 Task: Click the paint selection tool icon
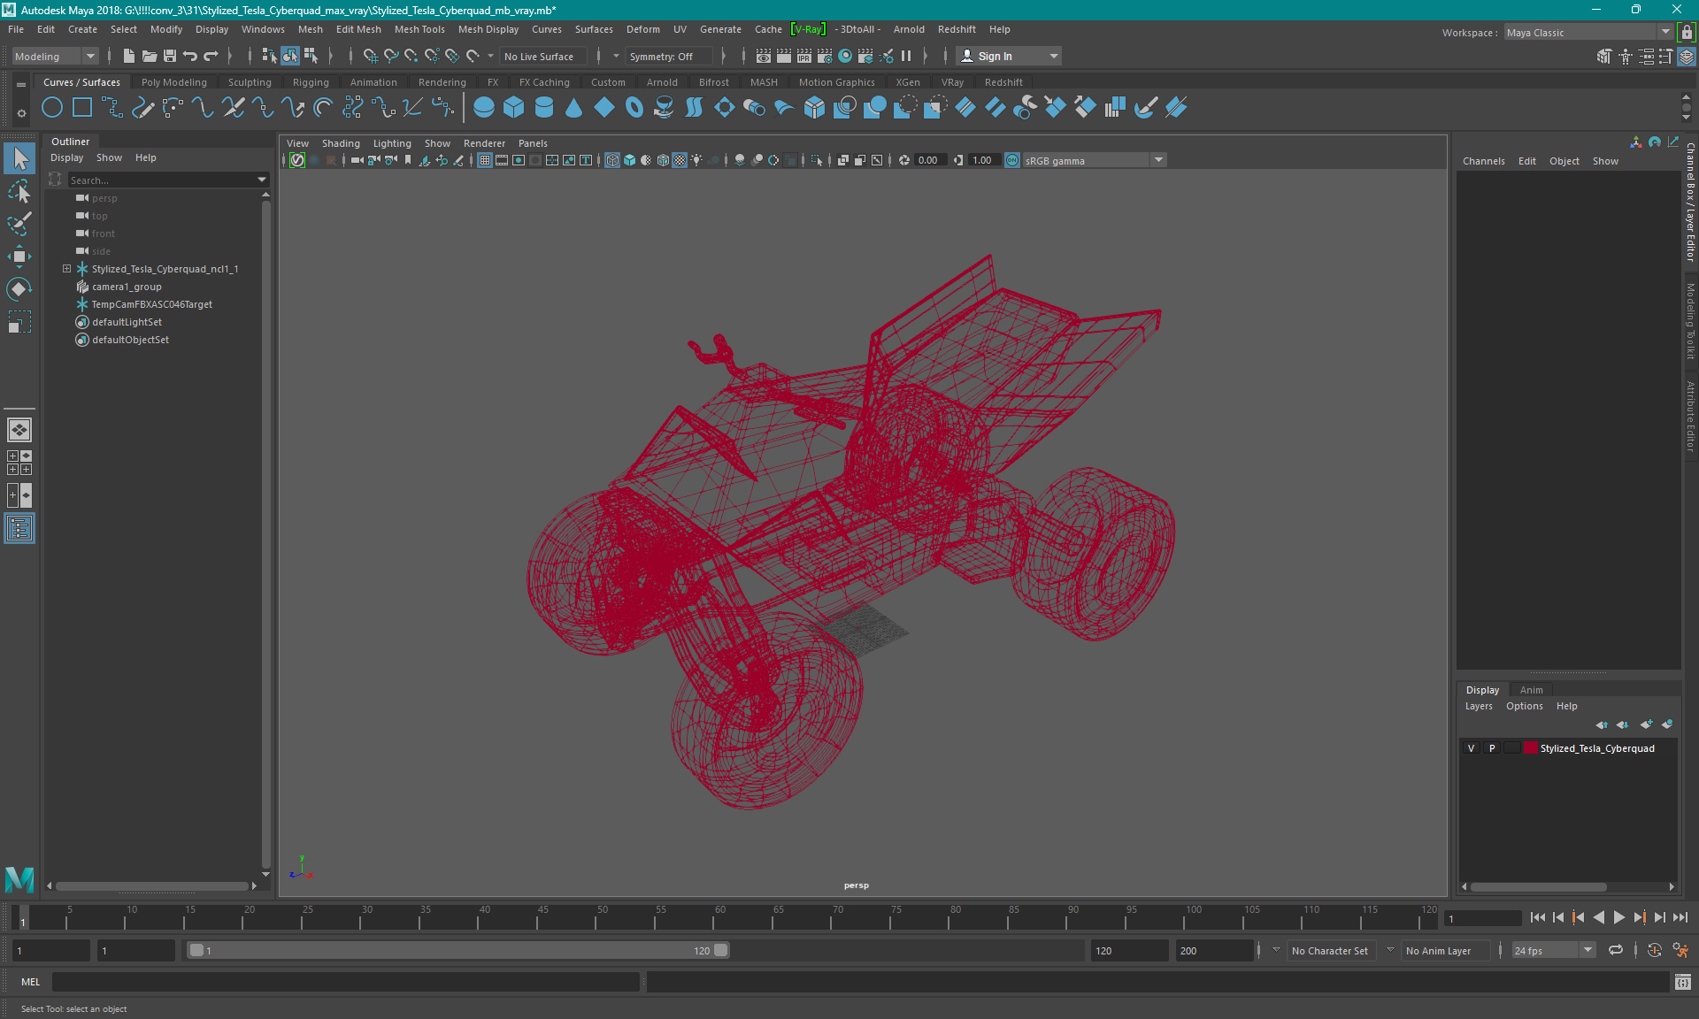19,221
